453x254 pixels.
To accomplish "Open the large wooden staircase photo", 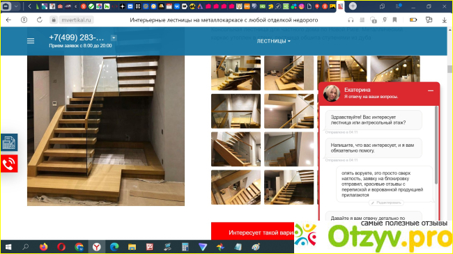I will pos(106,131).
